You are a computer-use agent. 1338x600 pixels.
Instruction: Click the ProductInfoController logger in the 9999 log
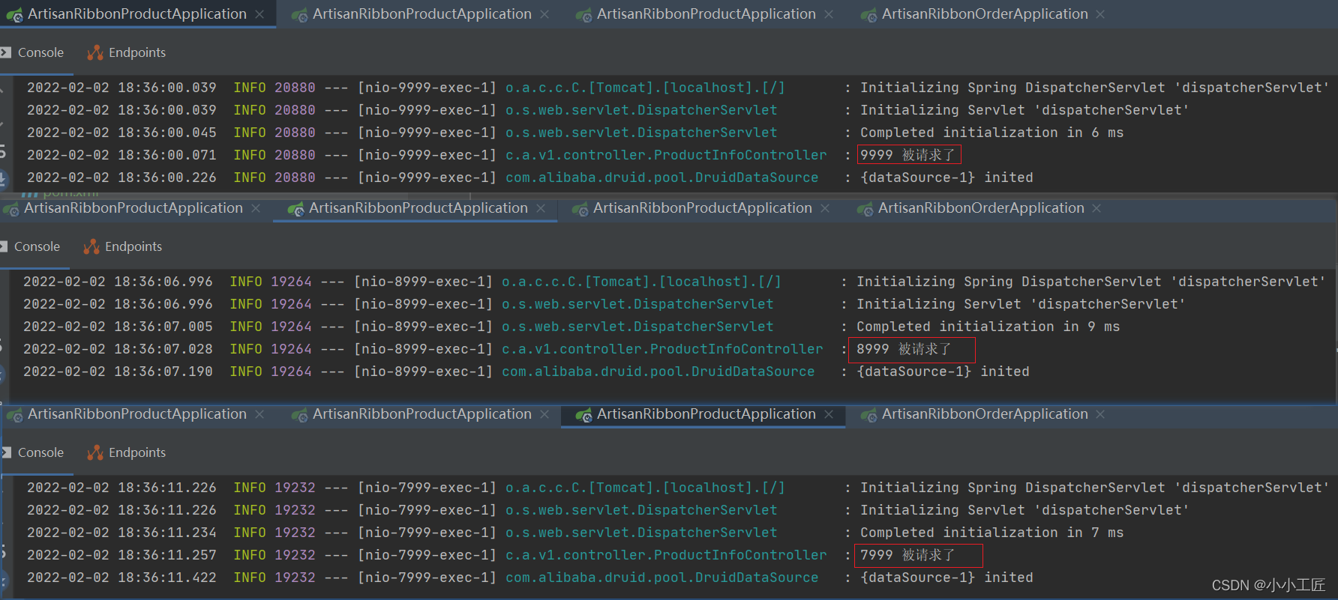tap(665, 155)
